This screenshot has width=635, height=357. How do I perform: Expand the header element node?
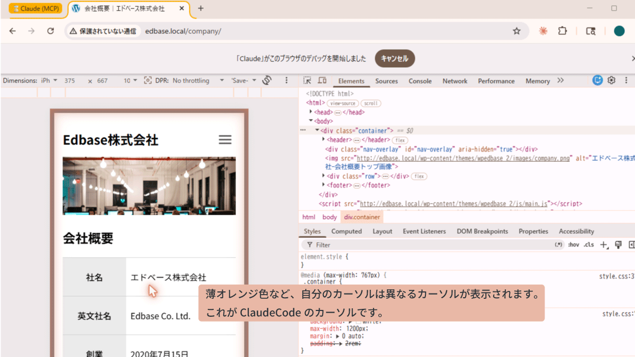point(324,140)
